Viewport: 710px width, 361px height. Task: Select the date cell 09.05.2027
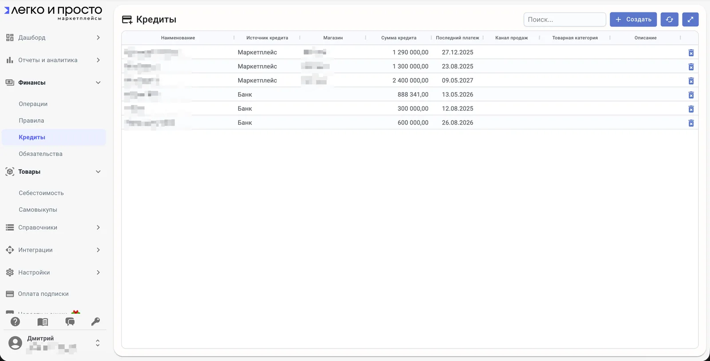coord(458,81)
